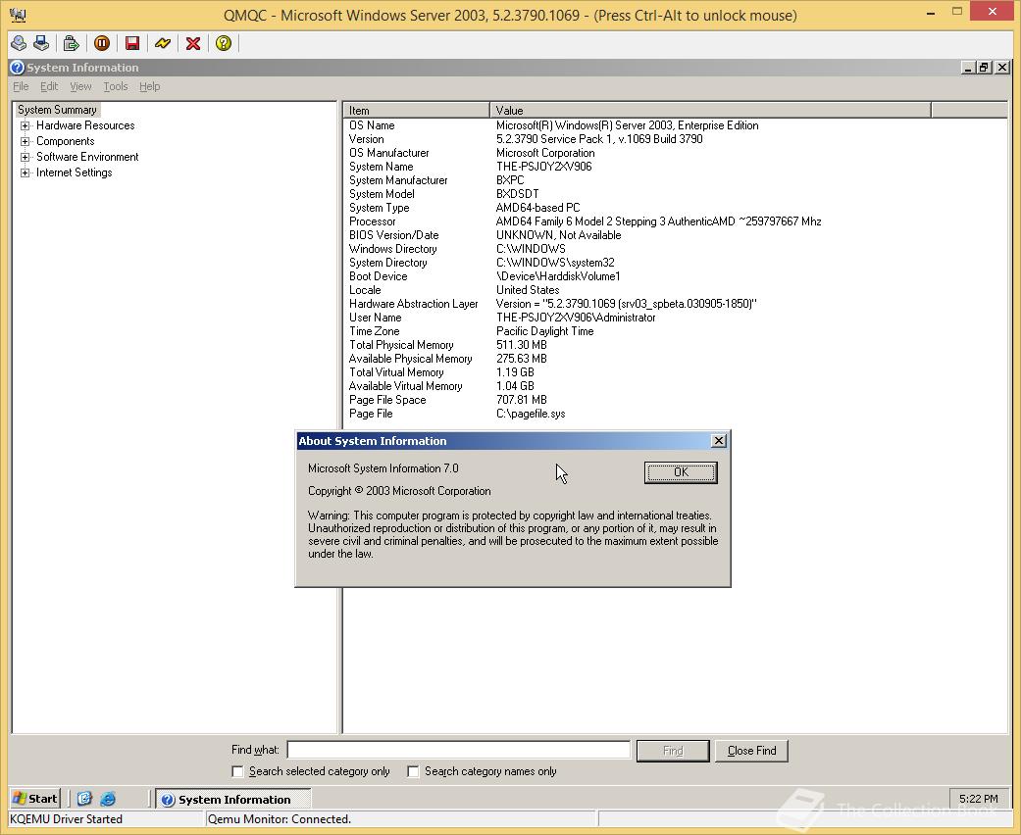Image resolution: width=1021 pixels, height=835 pixels.
Task: Click the taskbar clock showing 5:22 PM
Action: point(978,799)
